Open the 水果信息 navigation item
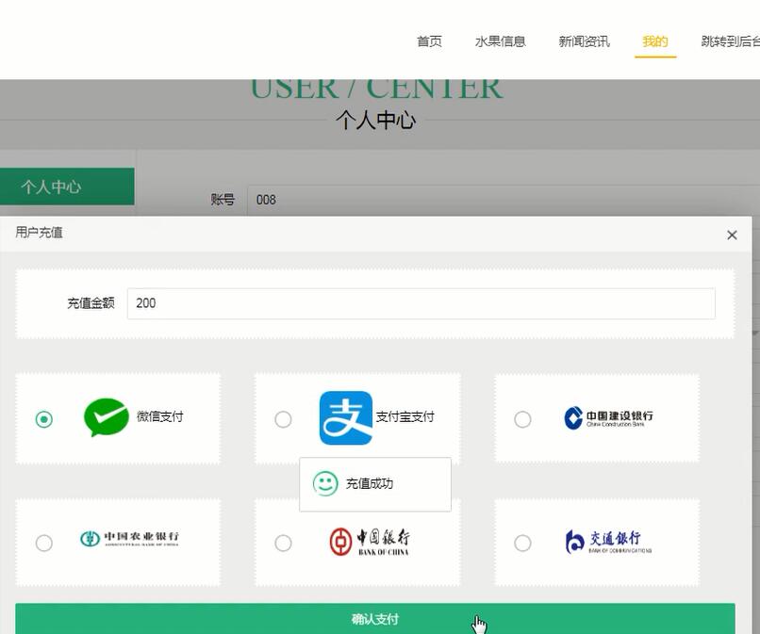The height and width of the screenshot is (634, 760). (500, 41)
